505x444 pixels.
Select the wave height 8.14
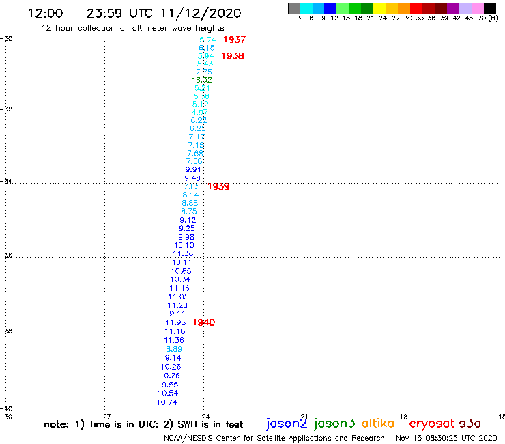(190, 195)
